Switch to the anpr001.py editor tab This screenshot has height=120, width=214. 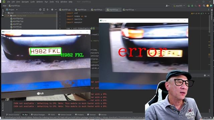coord(66,10)
